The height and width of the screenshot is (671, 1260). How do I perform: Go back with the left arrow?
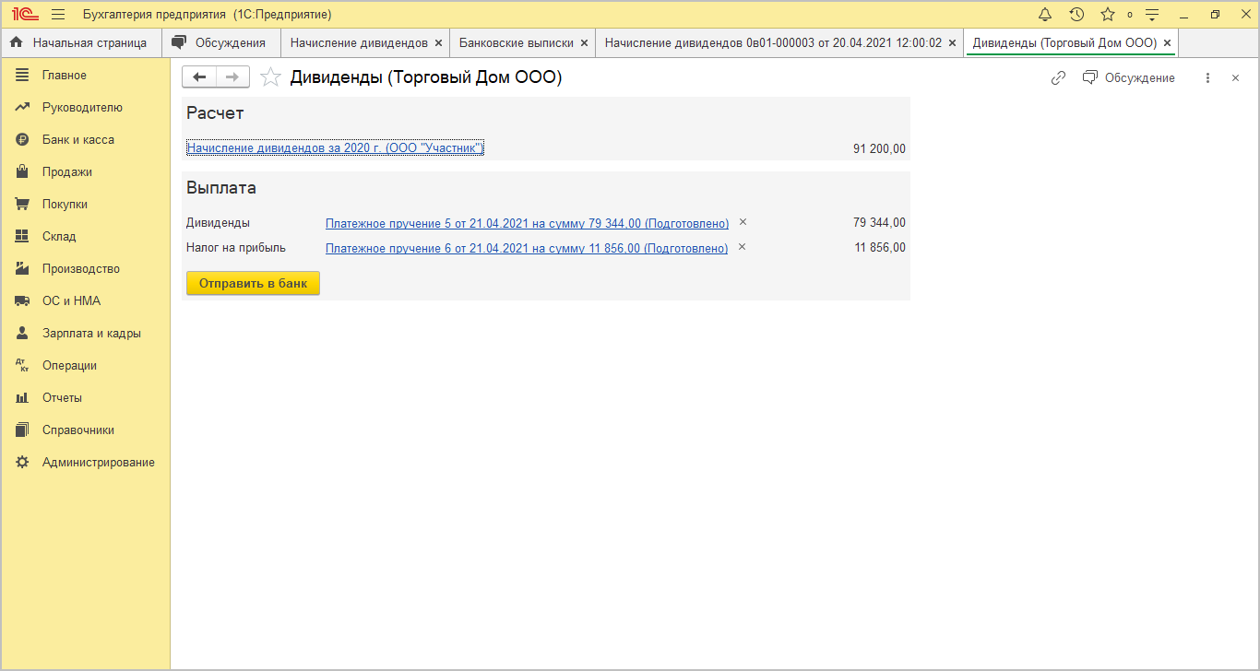(199, 77)
